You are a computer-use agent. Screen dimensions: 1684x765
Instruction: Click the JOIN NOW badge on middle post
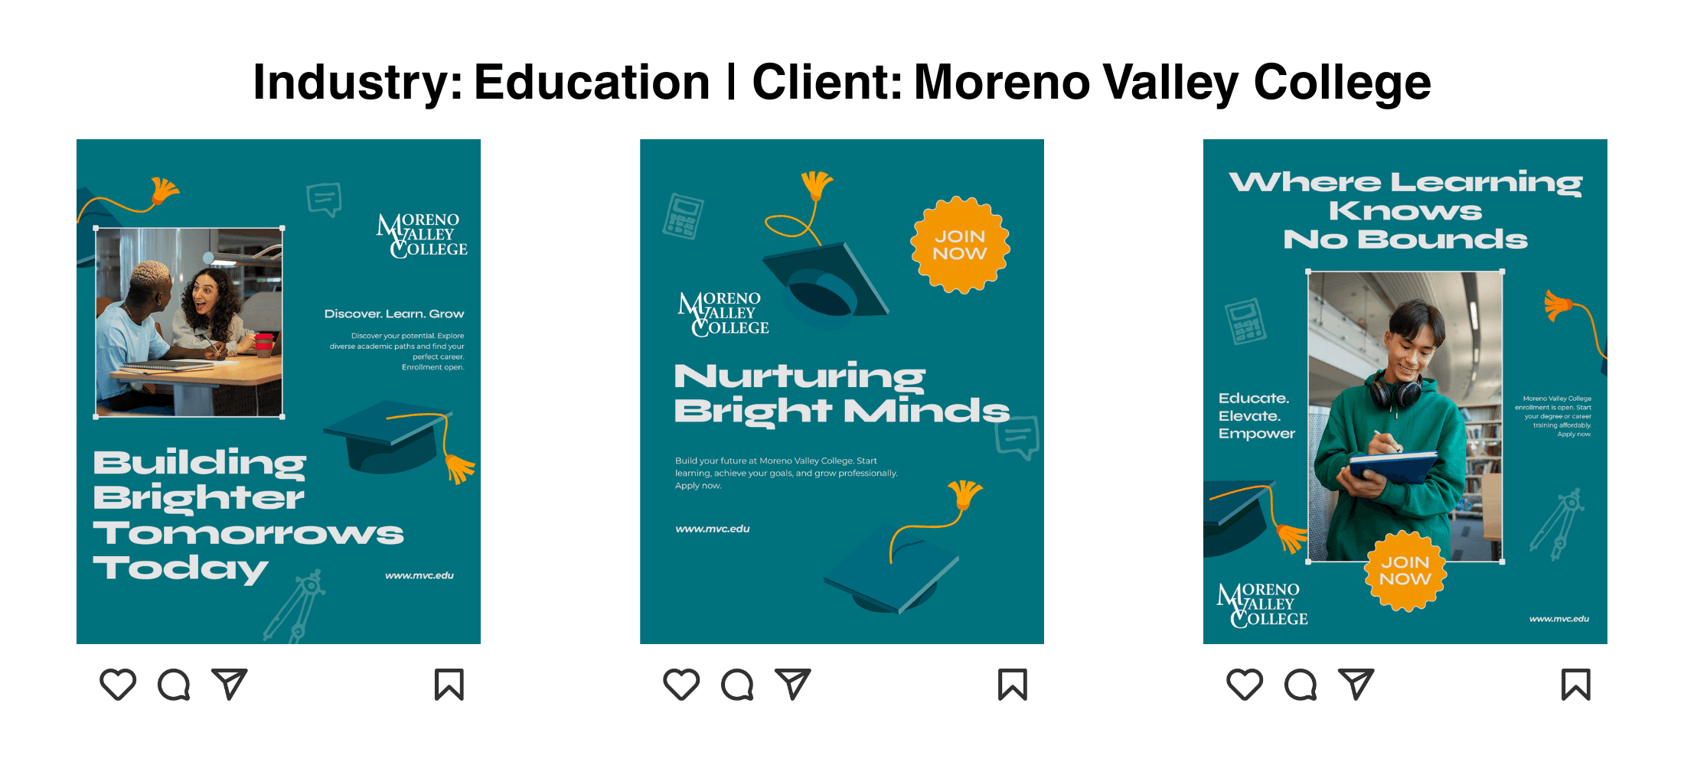pos(960,245)
